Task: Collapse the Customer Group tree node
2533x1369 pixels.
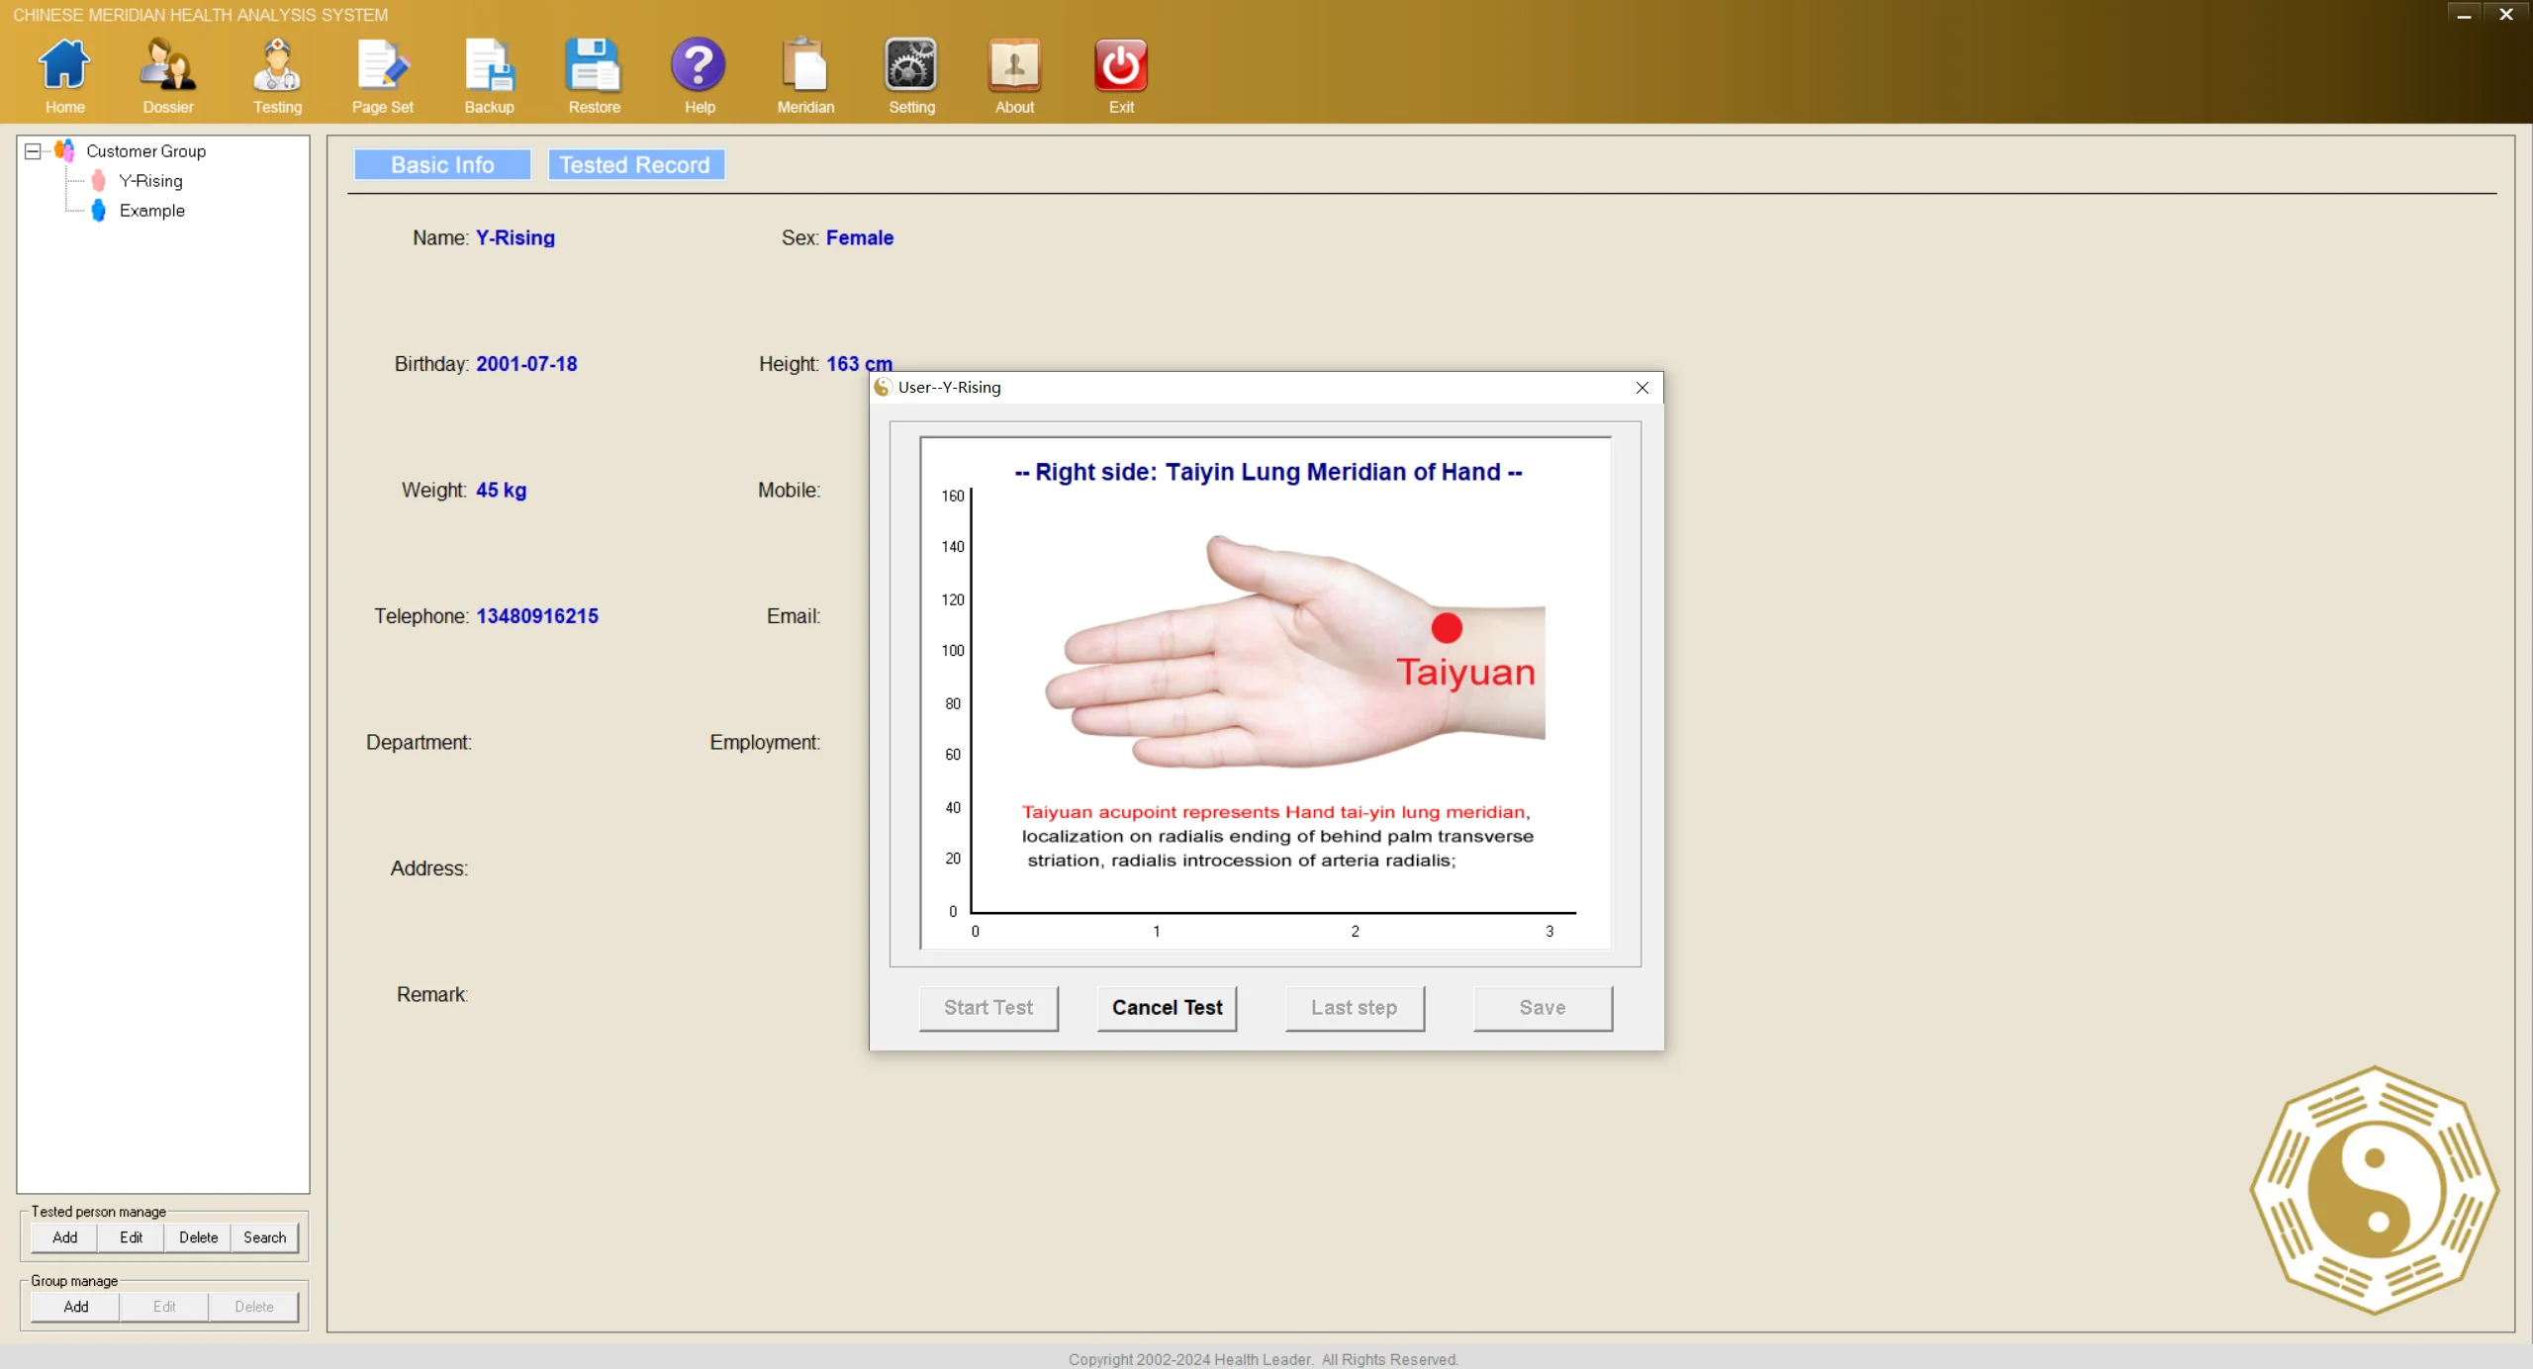Action: point(33,151)
